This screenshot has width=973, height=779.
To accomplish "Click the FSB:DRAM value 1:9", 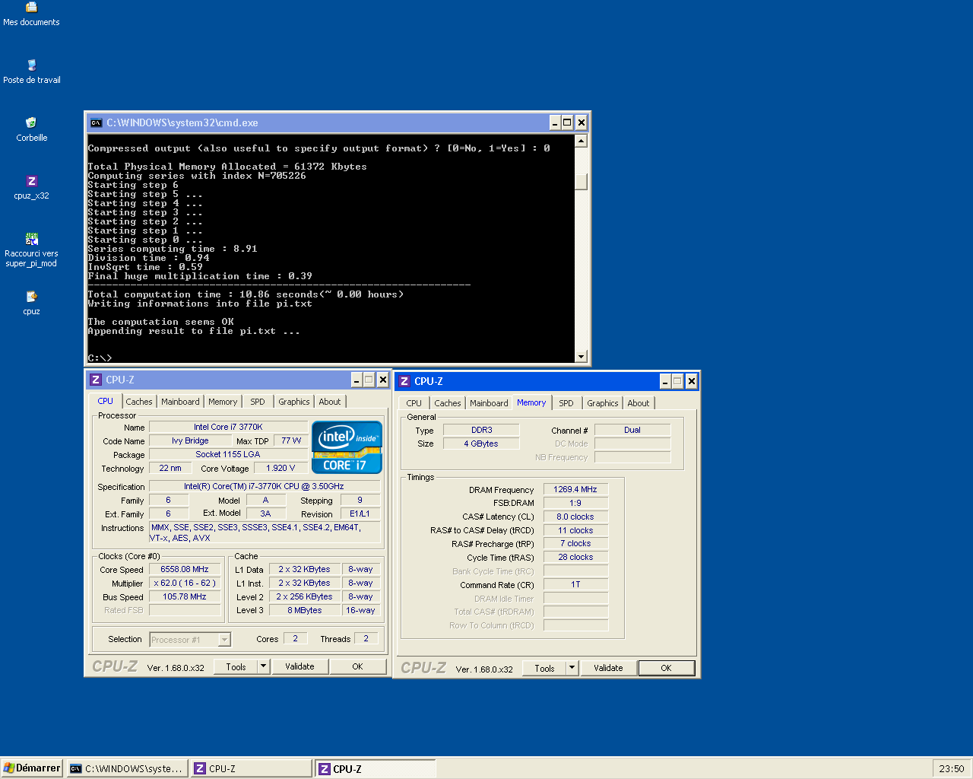I will tap(575, 503).
